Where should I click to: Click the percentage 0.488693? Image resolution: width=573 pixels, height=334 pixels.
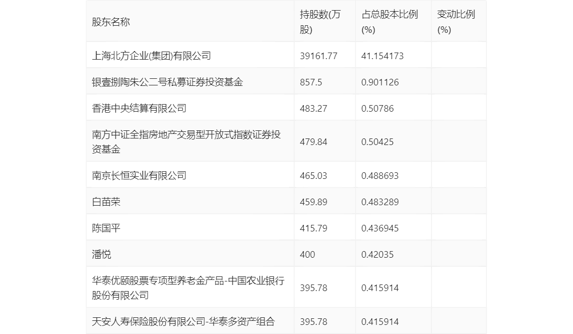coord(380,176)
